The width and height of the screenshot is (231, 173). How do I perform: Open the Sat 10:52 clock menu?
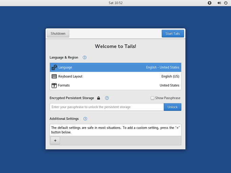pyautogui.click(x=115, y=3)
